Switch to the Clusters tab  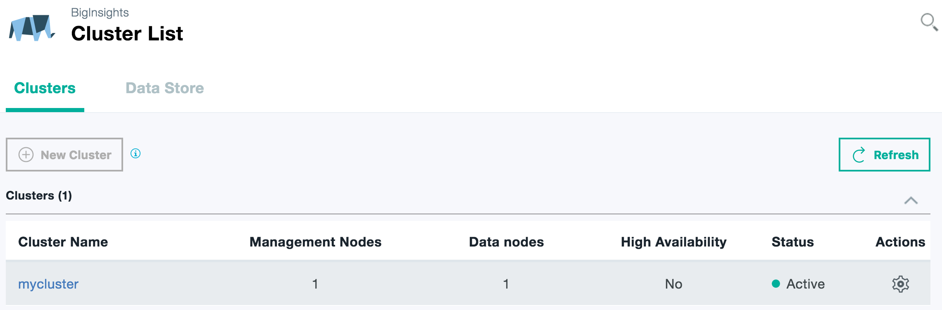[45, 88]
